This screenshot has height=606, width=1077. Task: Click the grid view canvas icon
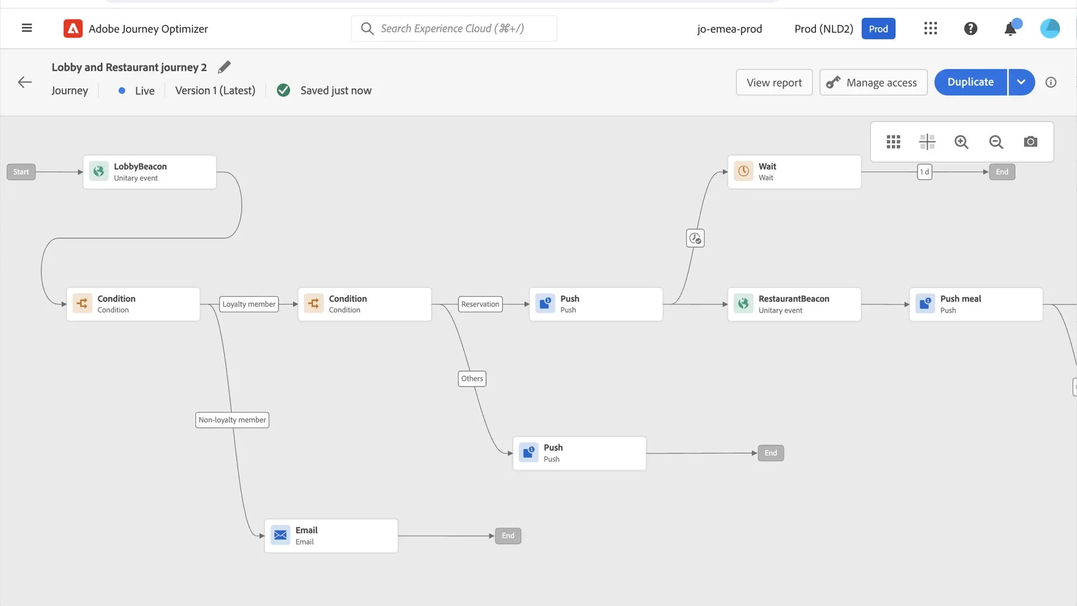[893, 142]
